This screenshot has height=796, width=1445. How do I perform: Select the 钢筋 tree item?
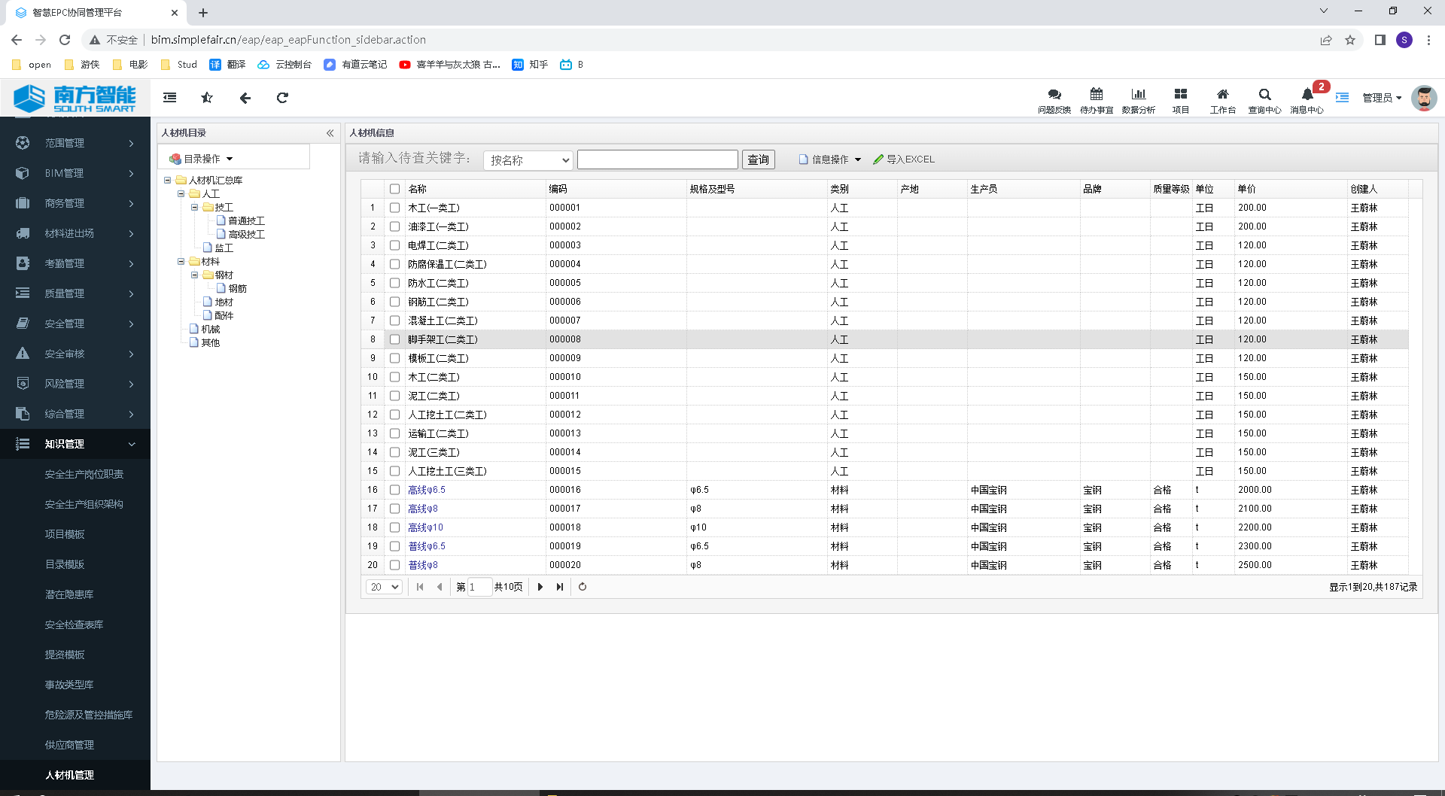[238, 288]
